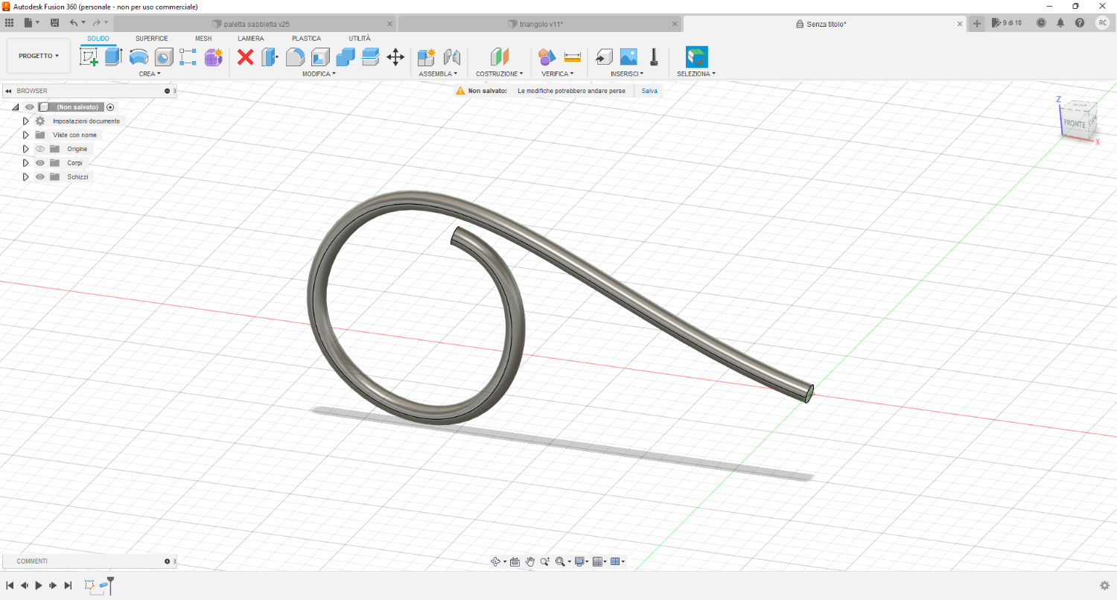Switch to the triangolo v11* document tab
Viewport: 1117px width, 600px height.
541,24
